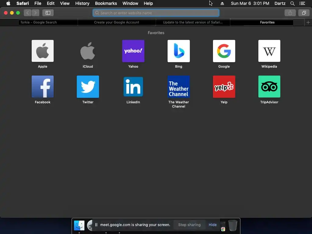Viewport: 312px width, 234px height.
Task: Switch to Update to the latest version of Safari tab
Action: coord(193,22)
